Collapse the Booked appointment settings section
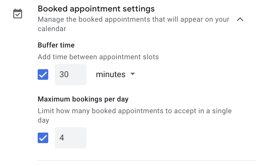 click(240, 20)
